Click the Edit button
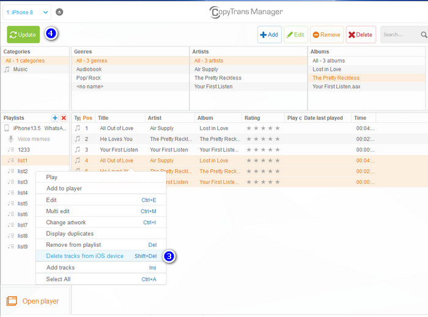 [x=295, y=35]
